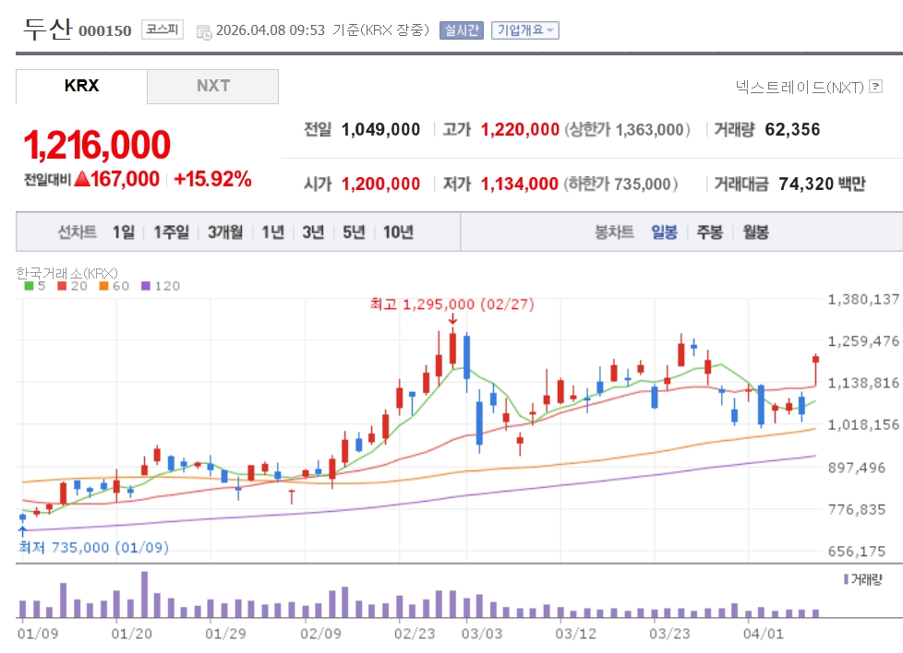
Task: Click the 코스피 market badge
Action: point(163,30)
